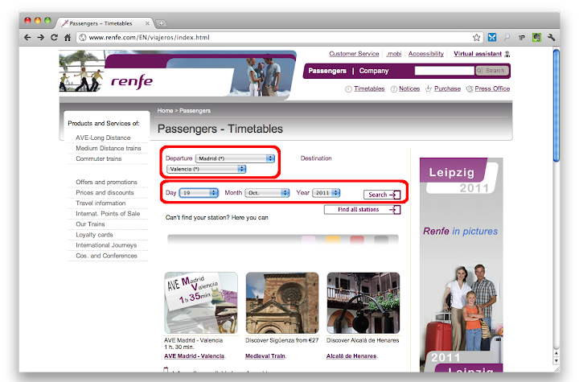
Task: Close the Passengers - Timetables tab
Action: (x=147, y=23)
